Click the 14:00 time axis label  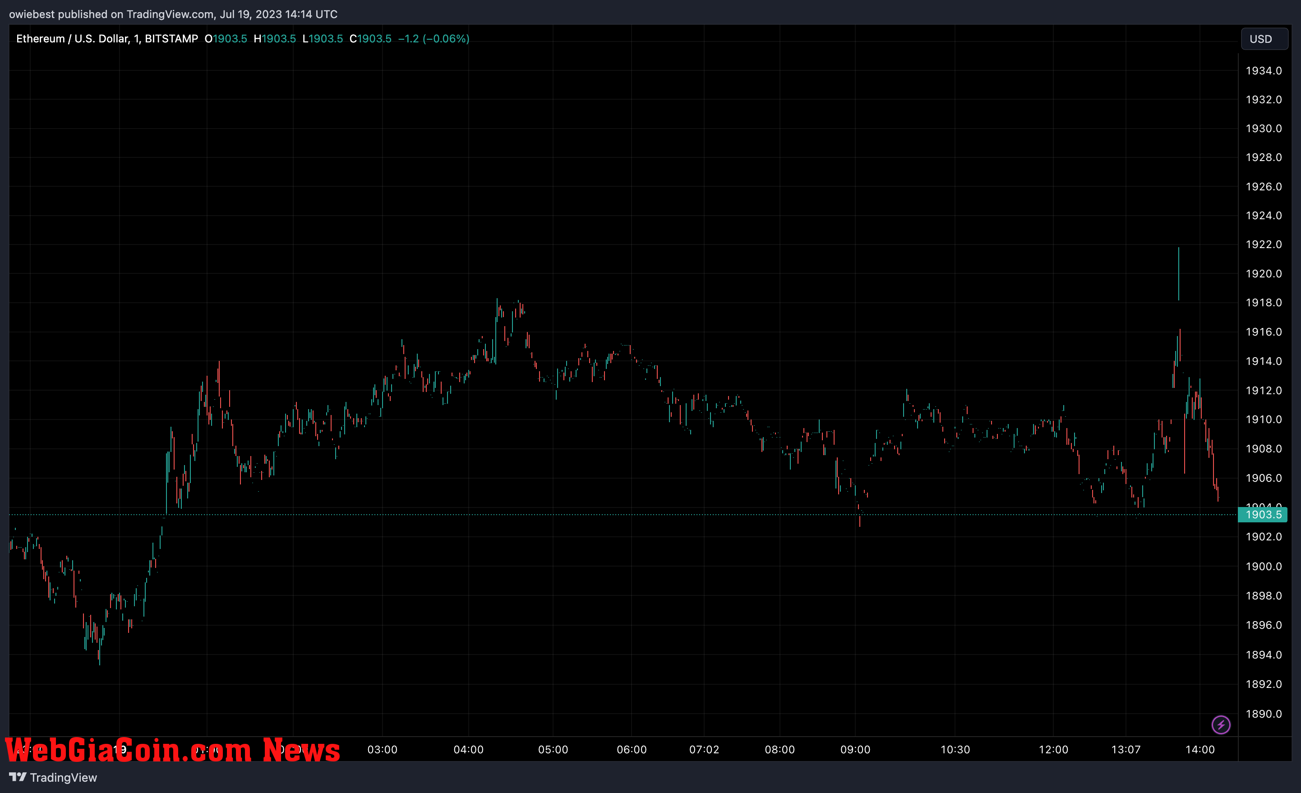[x=1200, y=750]
